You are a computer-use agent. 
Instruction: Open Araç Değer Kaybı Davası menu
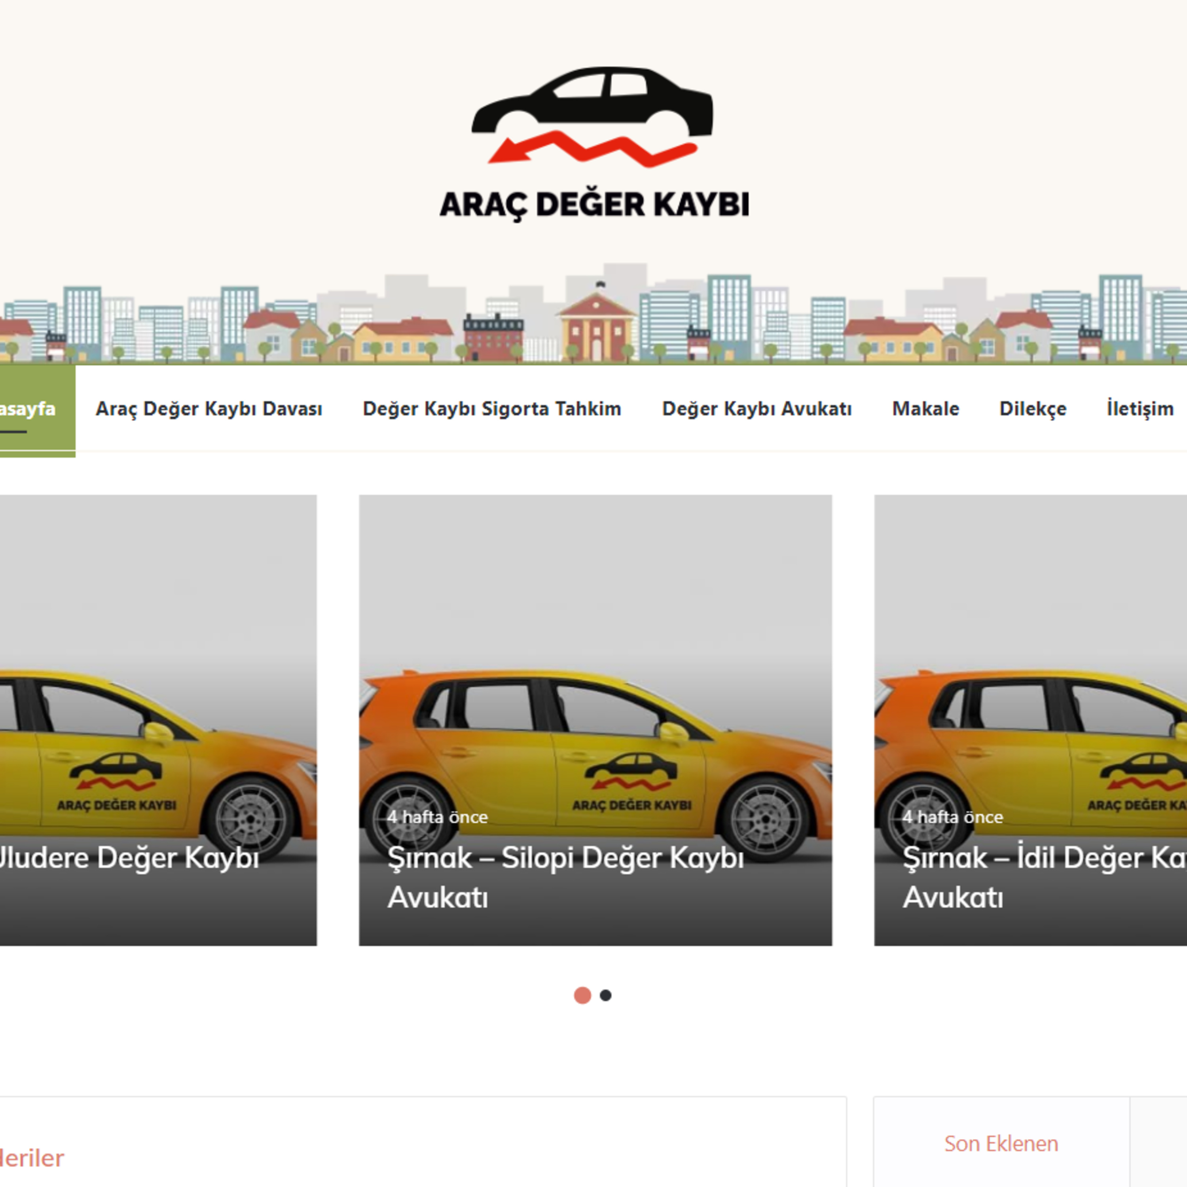tap(209, 409)
